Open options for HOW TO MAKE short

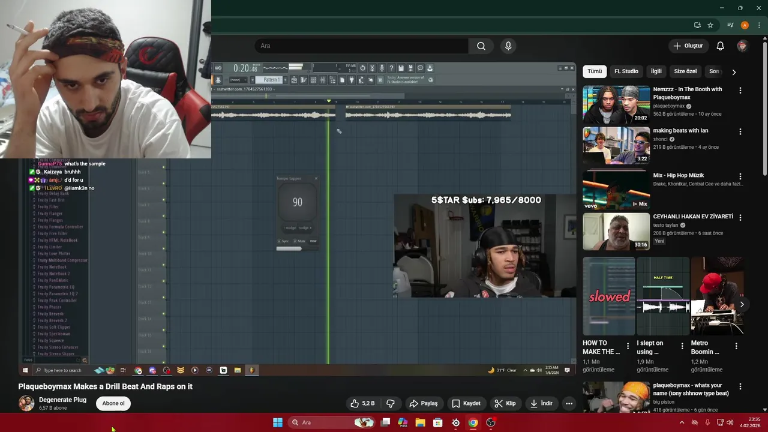(628, 346)
